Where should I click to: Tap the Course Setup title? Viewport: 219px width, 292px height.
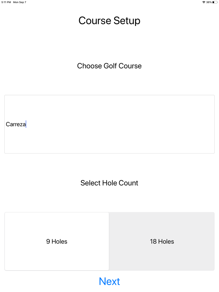109,21
